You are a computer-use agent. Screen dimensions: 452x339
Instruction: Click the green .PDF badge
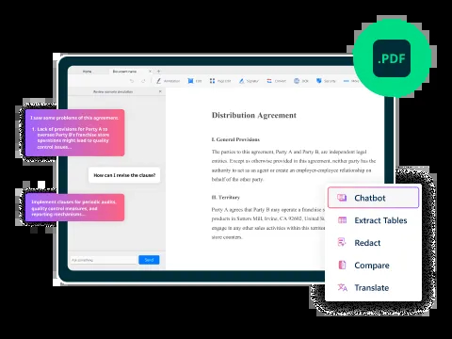point(392,58)
